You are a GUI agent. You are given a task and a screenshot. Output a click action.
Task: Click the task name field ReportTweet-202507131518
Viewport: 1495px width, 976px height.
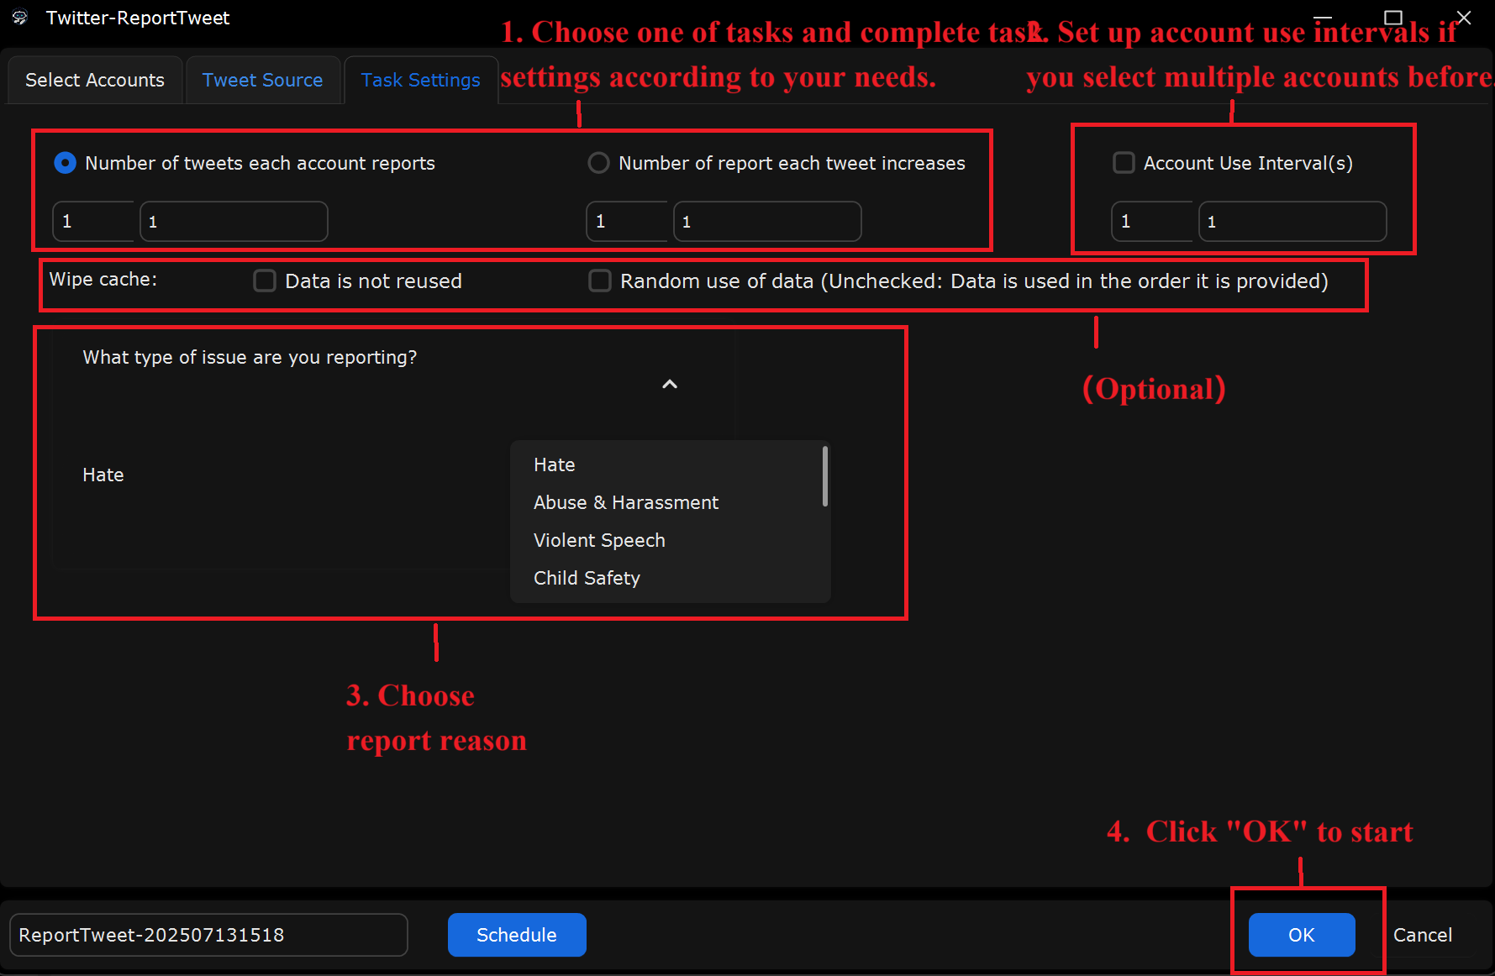point(208,935)
